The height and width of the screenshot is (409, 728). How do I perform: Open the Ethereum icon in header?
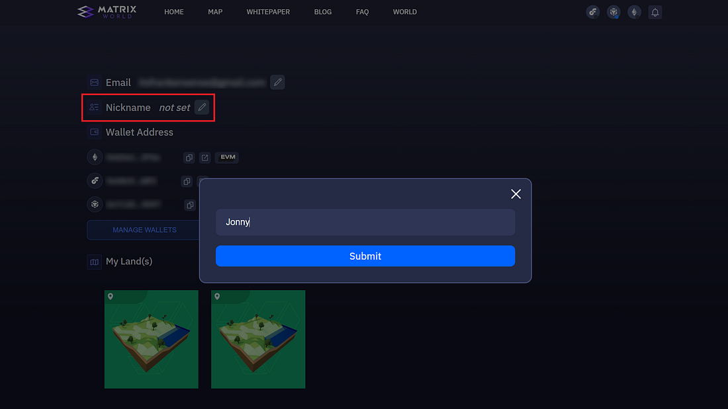pyautogui.click(x=634, y=12)
